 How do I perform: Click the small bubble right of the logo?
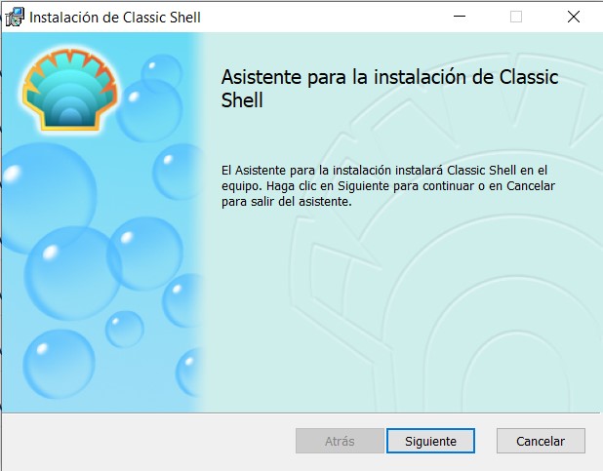(x=161, y=73)
